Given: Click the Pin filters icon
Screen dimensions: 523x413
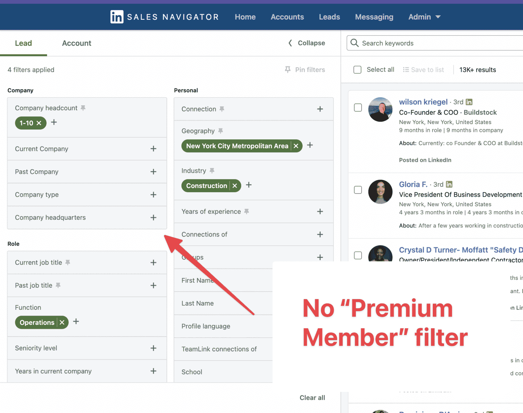Looking at the screenshot, I should tap(288, 70).
